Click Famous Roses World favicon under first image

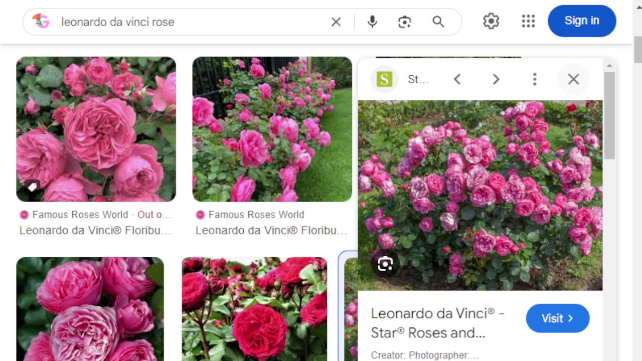point(24,215)
